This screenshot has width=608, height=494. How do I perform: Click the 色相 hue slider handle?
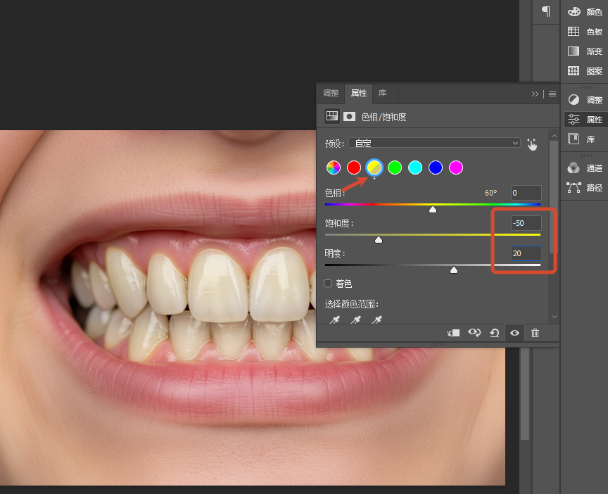coord(433,210)
